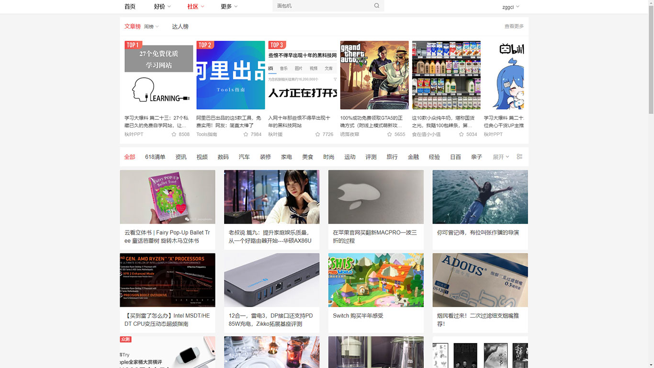
Task: Click the list view toggle icon
Action: pos(519,157)
